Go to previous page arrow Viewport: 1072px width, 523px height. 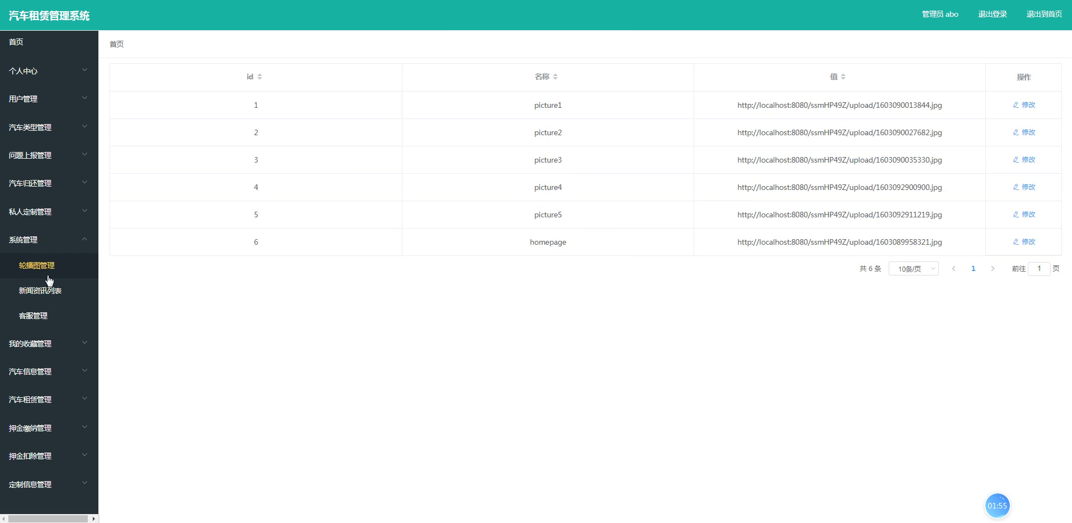click(x=954, y=269)
